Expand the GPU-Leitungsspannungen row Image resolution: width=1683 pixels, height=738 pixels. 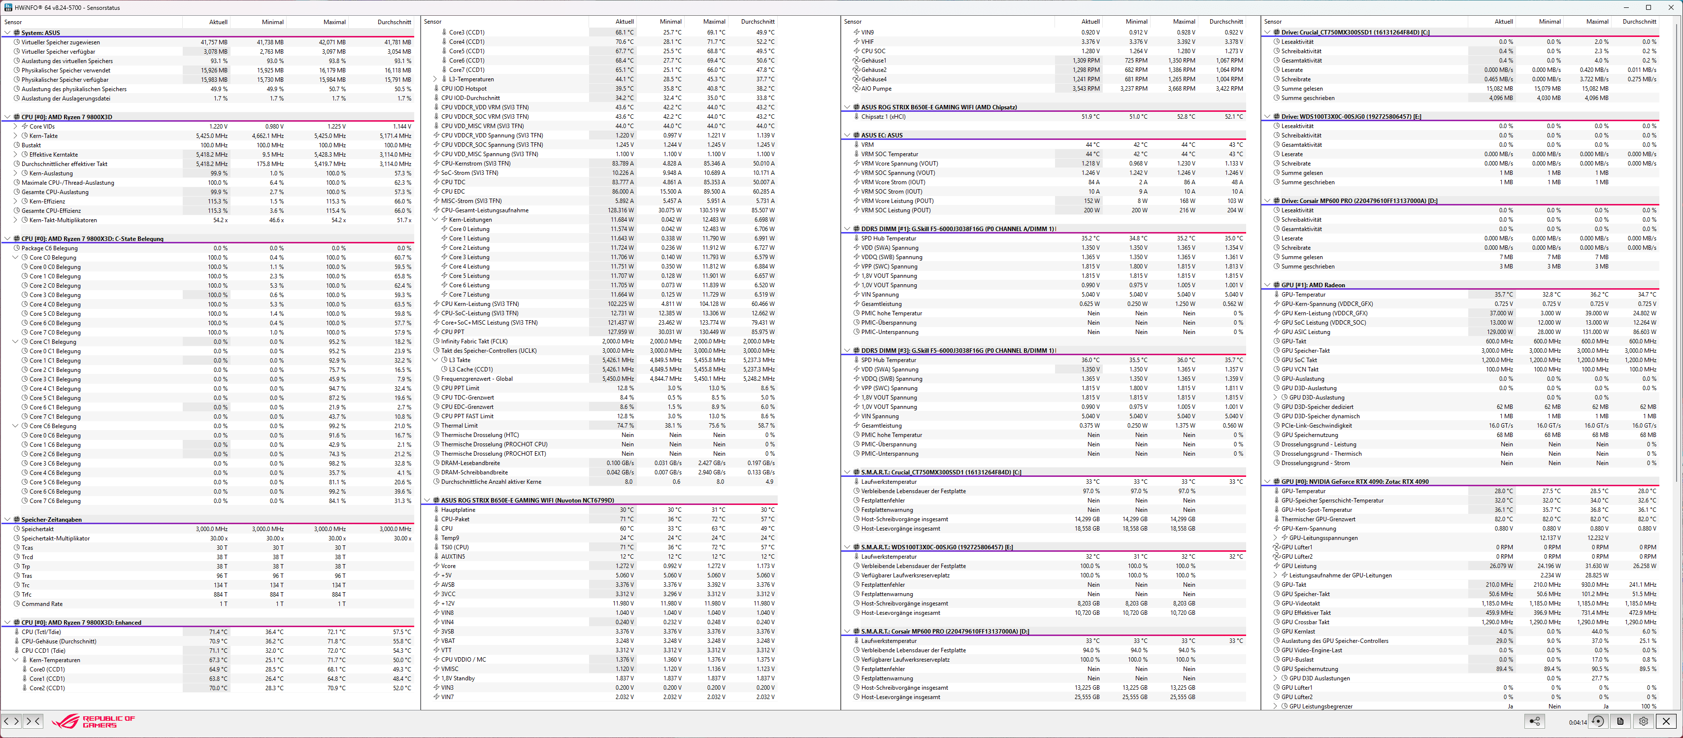pos(1275,538)
